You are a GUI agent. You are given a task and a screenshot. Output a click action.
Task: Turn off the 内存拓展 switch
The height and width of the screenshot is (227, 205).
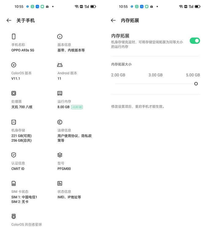coord(195,41)
